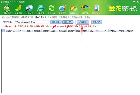Open the 数据分析 pie chart icon

pos(74,9)
